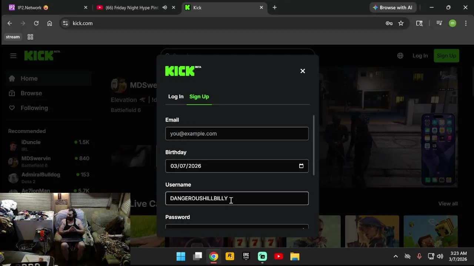Go to Home in sidebar

(48, 78)
